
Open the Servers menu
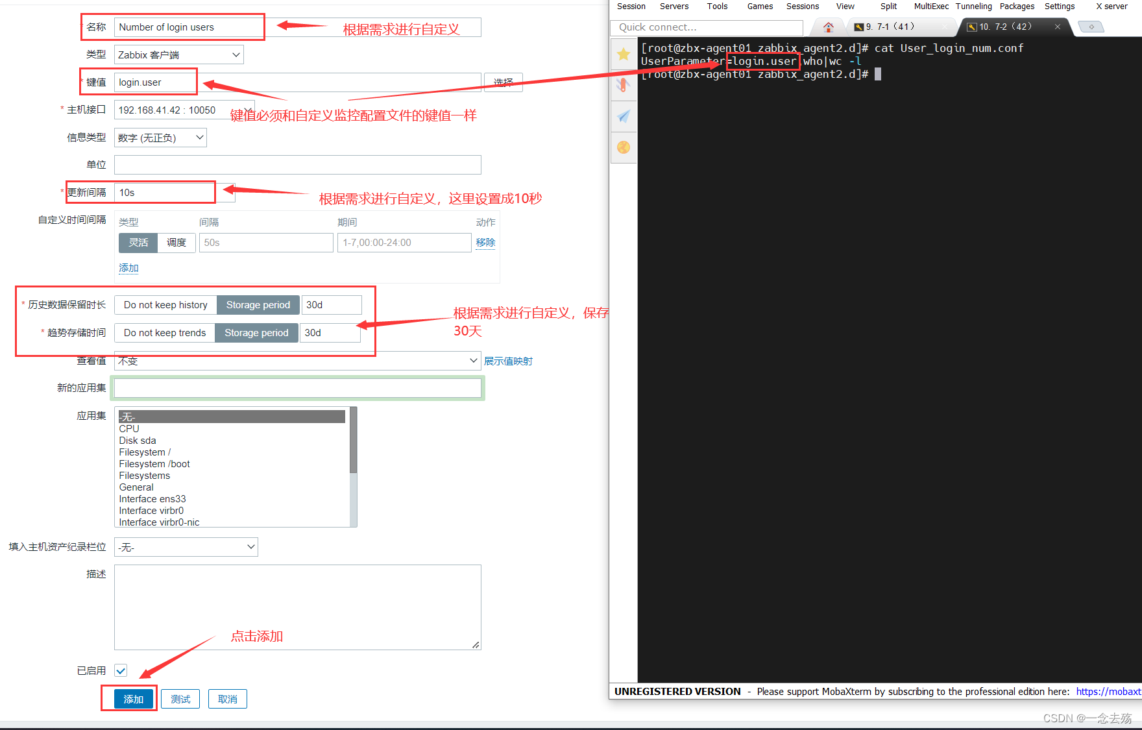coord(674,6)
